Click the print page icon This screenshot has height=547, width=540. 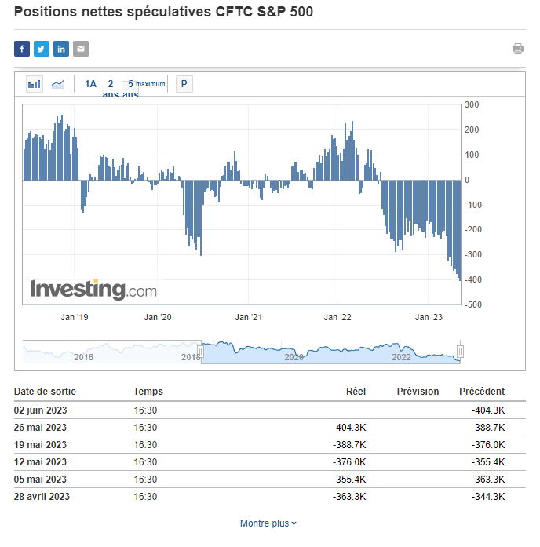pos(518,49)
